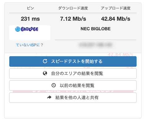Click the ピン column header
The width and height of the screenshot is (144, 122).
[30, 8]
